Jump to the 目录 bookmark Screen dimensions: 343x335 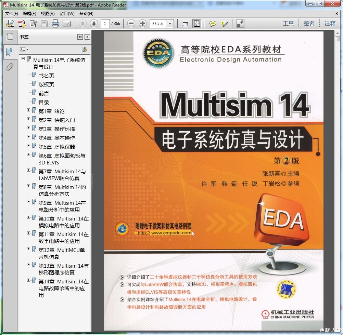click(44, 102)
